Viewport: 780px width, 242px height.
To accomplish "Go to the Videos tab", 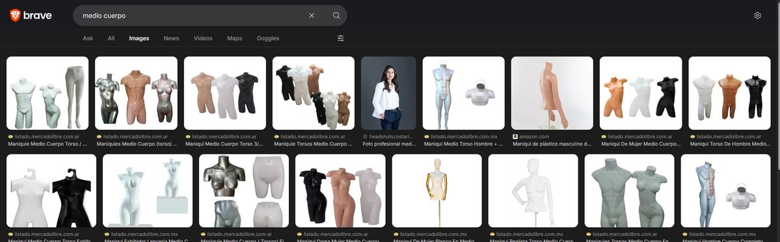I will [x=203, y=38].
